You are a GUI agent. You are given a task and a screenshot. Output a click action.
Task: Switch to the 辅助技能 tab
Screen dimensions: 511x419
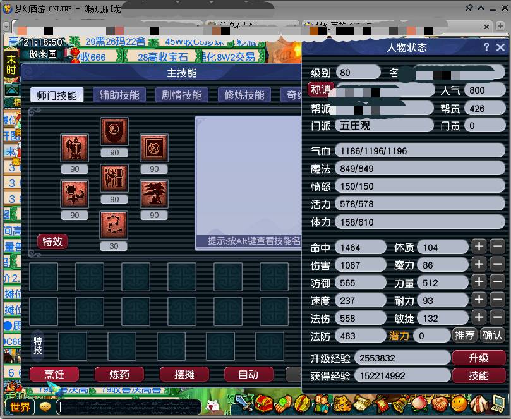119,95
